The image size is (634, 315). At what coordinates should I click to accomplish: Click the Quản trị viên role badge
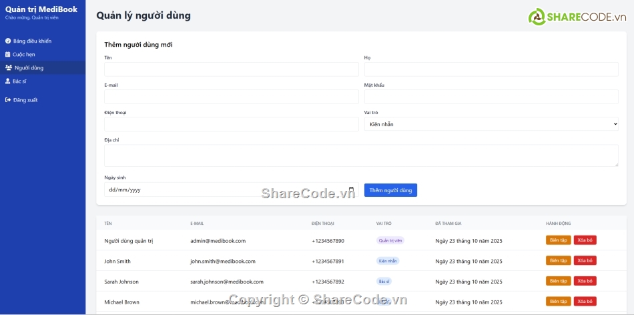pyautogui.click(x=390, y=241)
